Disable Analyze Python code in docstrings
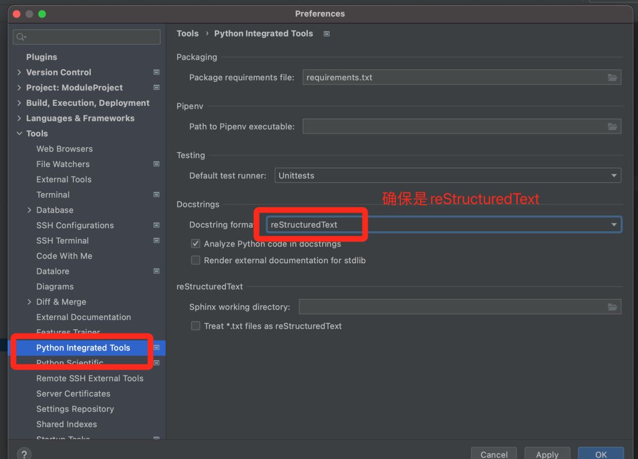 pyautogui.click(x=196, y=244)
